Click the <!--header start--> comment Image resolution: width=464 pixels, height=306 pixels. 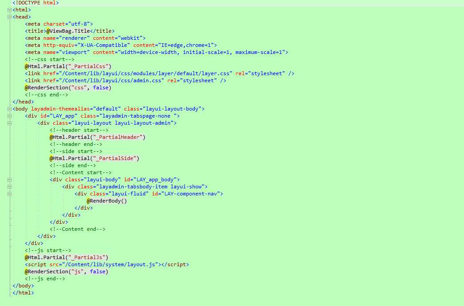click(79, 130)
